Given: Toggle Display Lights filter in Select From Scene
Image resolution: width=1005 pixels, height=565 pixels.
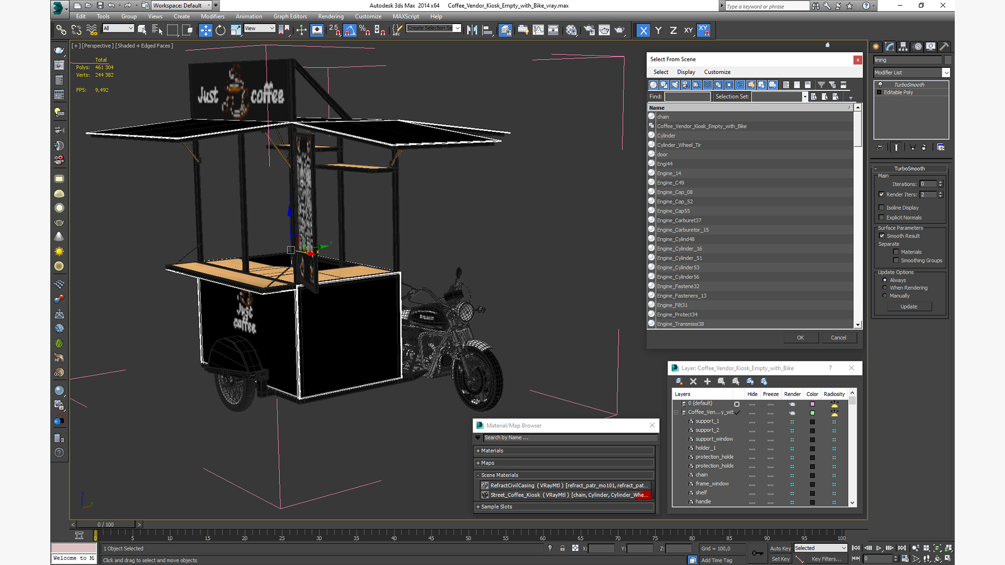Looking at the screenshot, I should (675, 85).
